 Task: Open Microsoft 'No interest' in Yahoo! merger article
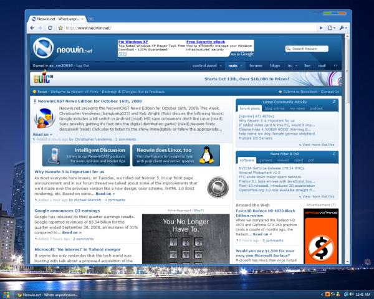77,250
